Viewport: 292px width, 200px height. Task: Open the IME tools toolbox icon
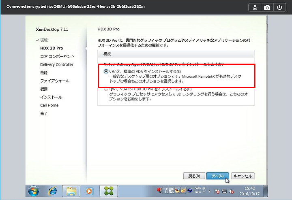[183, 191]
